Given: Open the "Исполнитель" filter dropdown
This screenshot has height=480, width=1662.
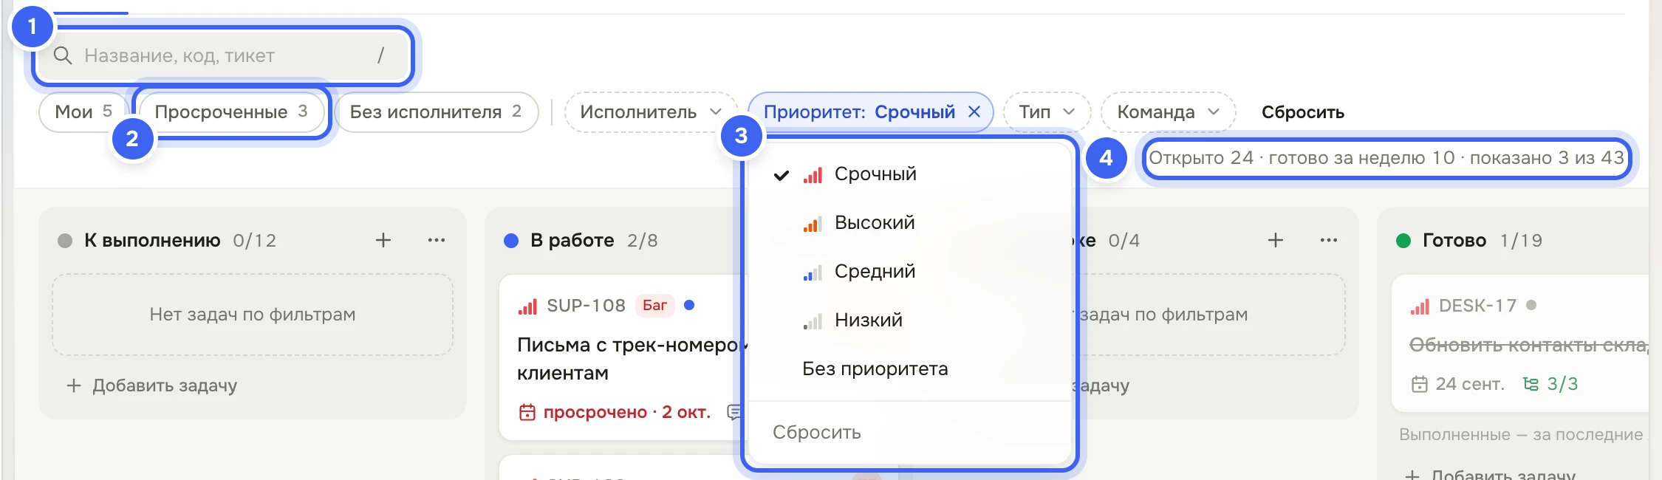Looking at the screenshot, I should coord(651,112).
